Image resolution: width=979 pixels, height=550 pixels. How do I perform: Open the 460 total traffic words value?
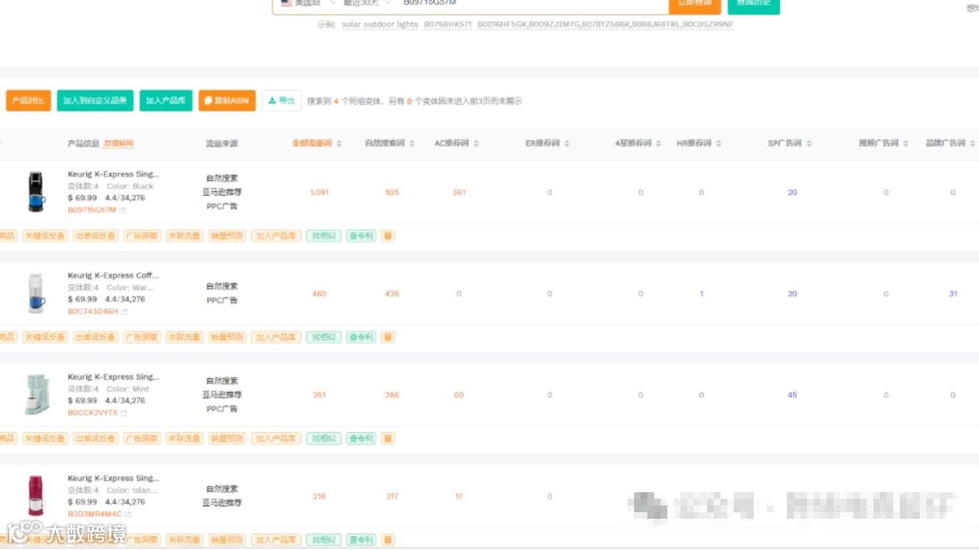tap(319, 294)
